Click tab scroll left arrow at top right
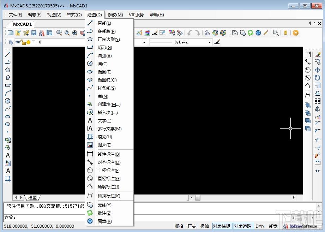The image size is (325, 232). click(310, 23)
